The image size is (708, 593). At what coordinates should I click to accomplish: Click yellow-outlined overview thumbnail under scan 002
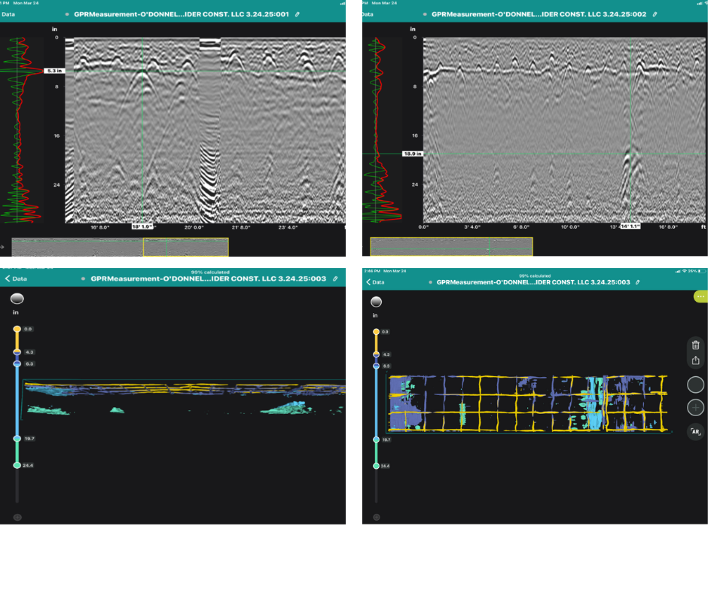[x=451, y=246]
